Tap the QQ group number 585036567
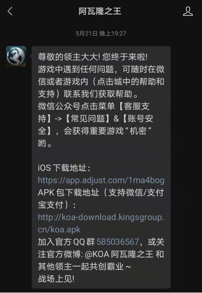202x293 pixels. tap(117, 242)
